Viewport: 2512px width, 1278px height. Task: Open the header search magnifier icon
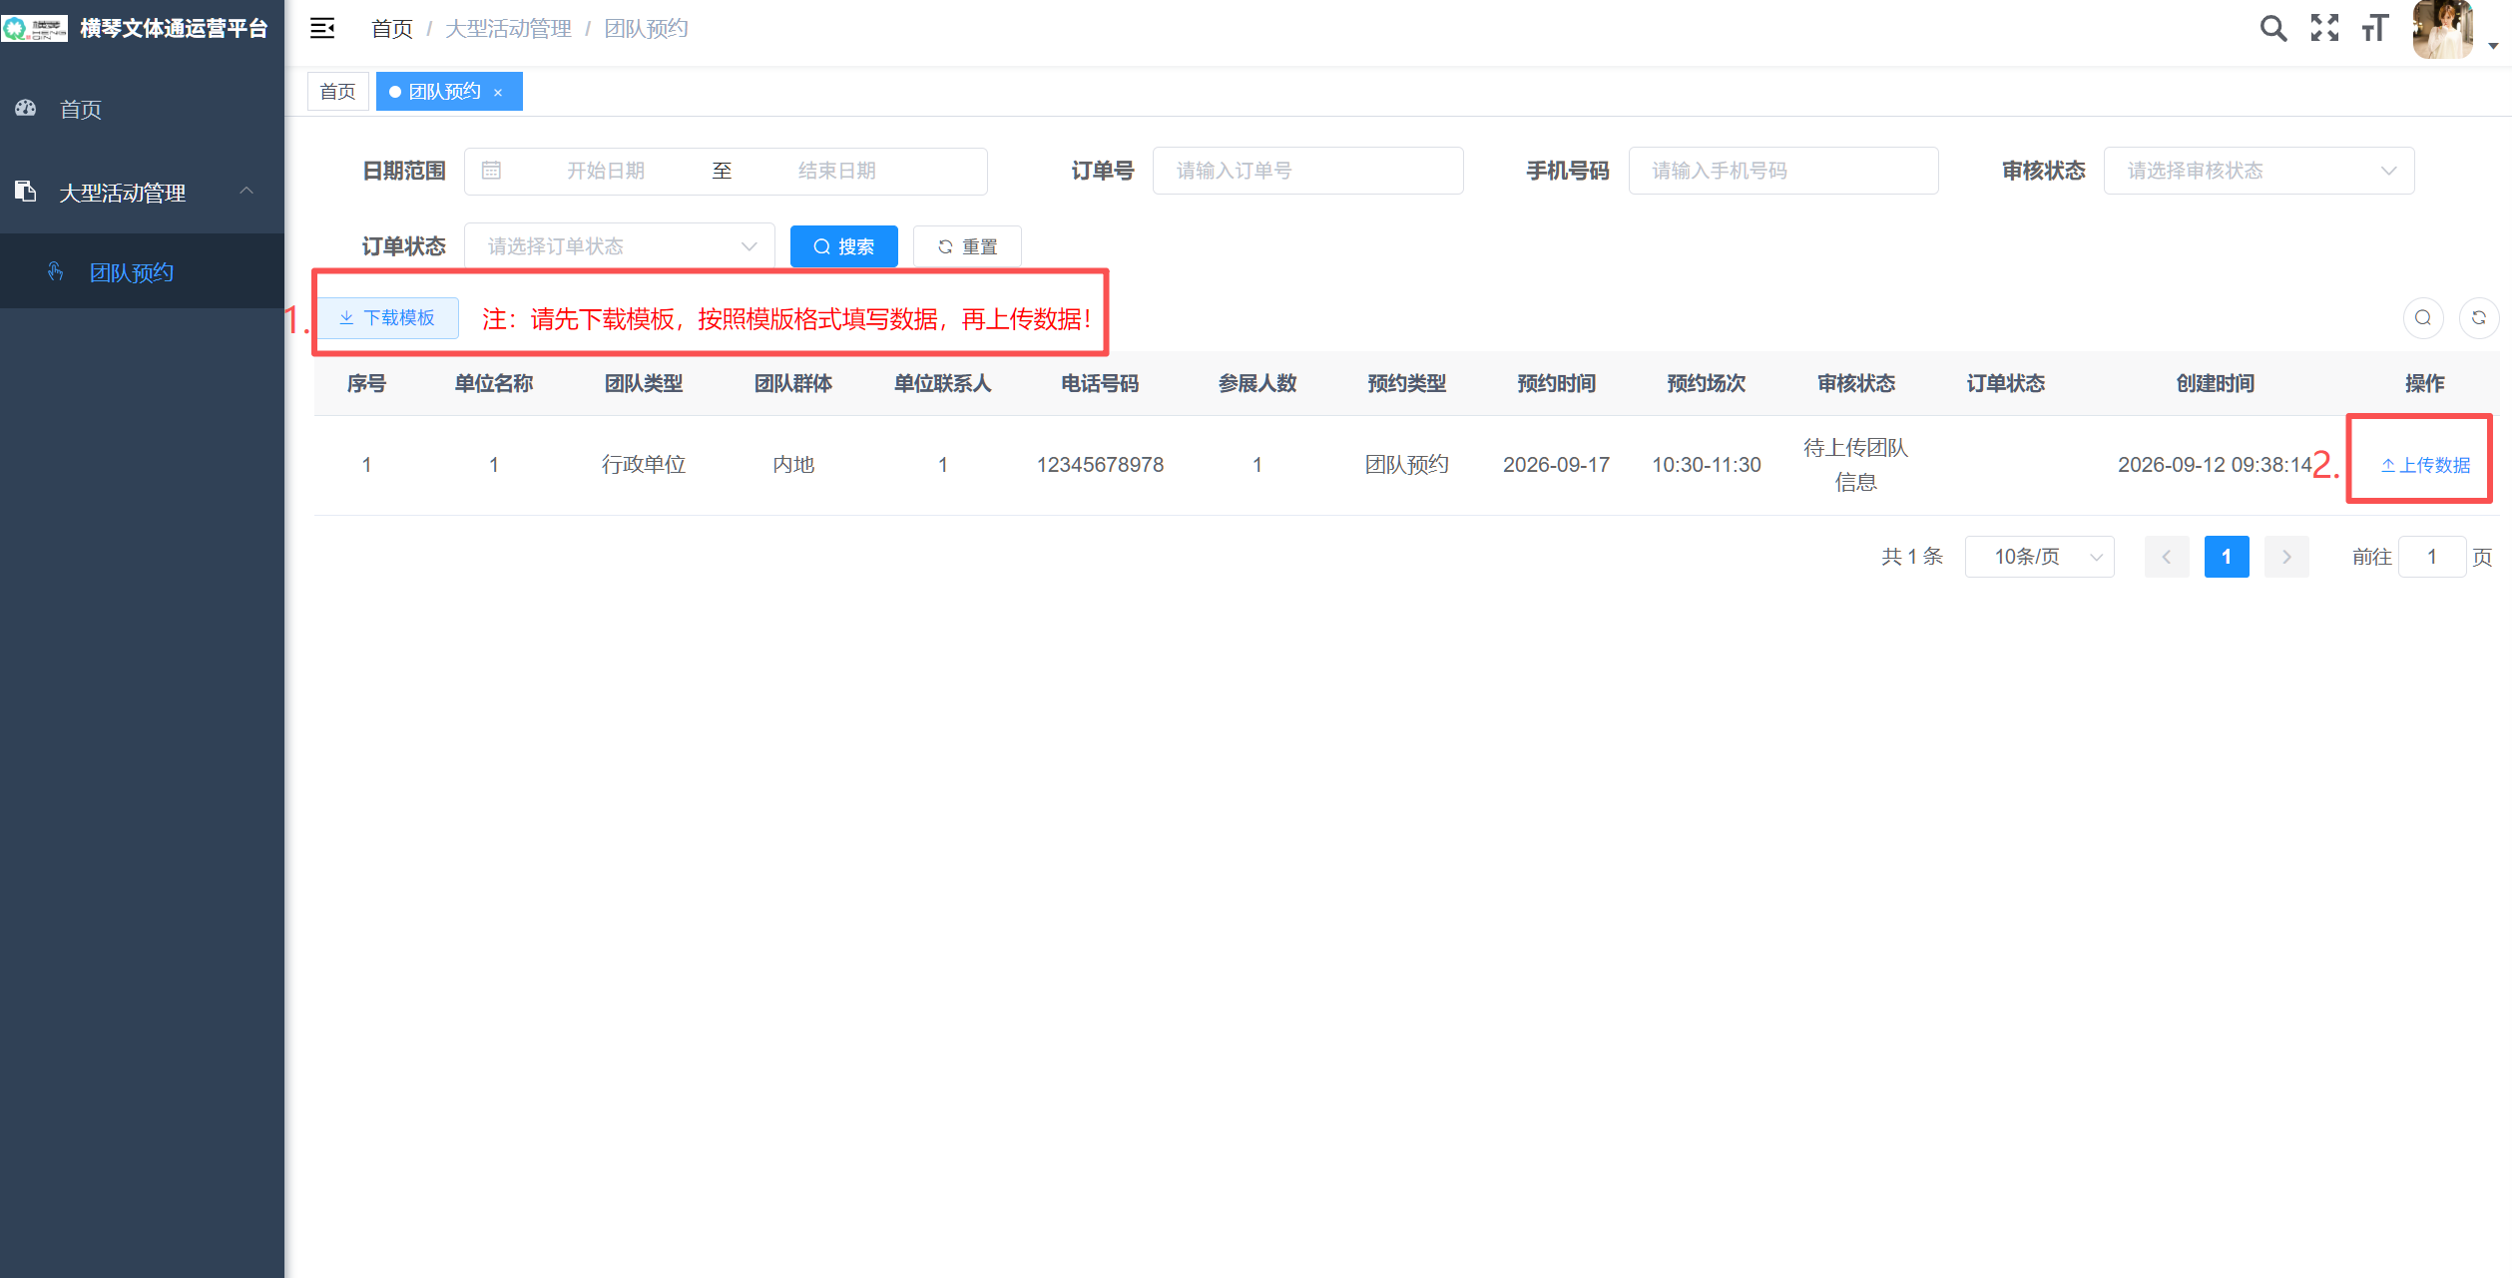[2272, 28]
